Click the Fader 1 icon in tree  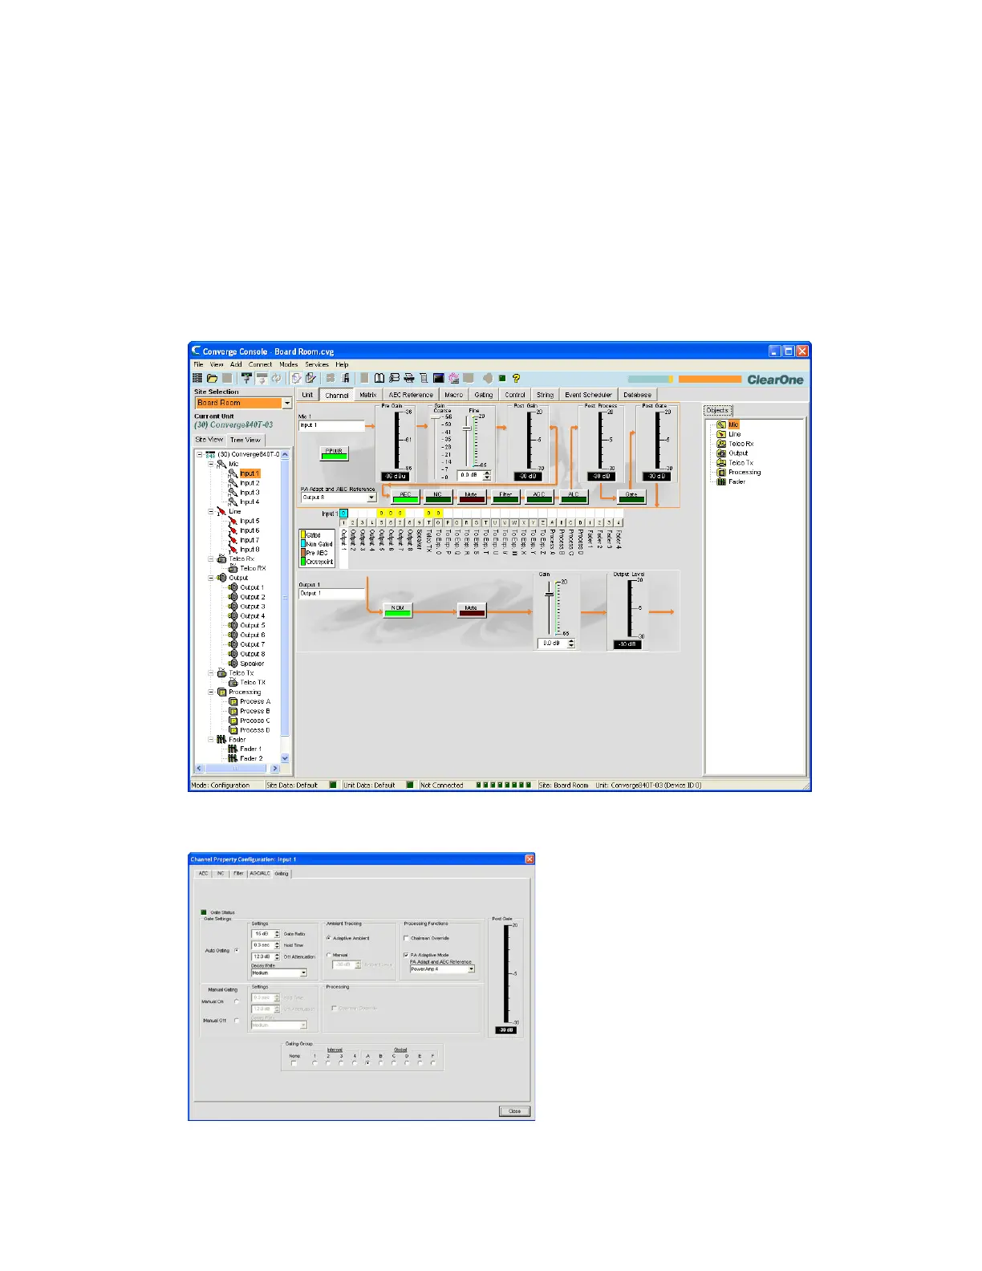coord(233,749)
